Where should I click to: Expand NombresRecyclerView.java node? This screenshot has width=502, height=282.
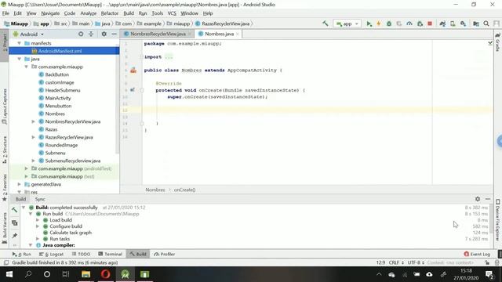click(33, 121)
